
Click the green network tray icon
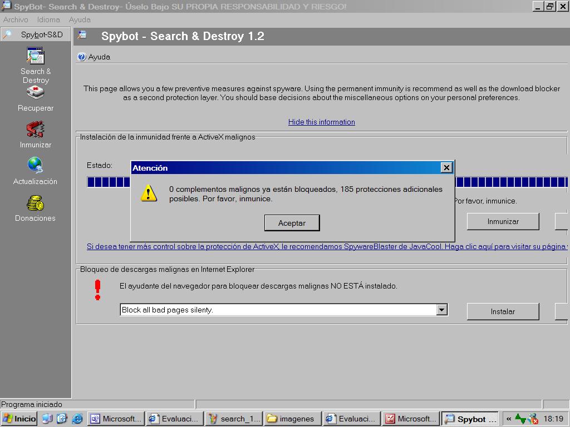tap(520, 419)
